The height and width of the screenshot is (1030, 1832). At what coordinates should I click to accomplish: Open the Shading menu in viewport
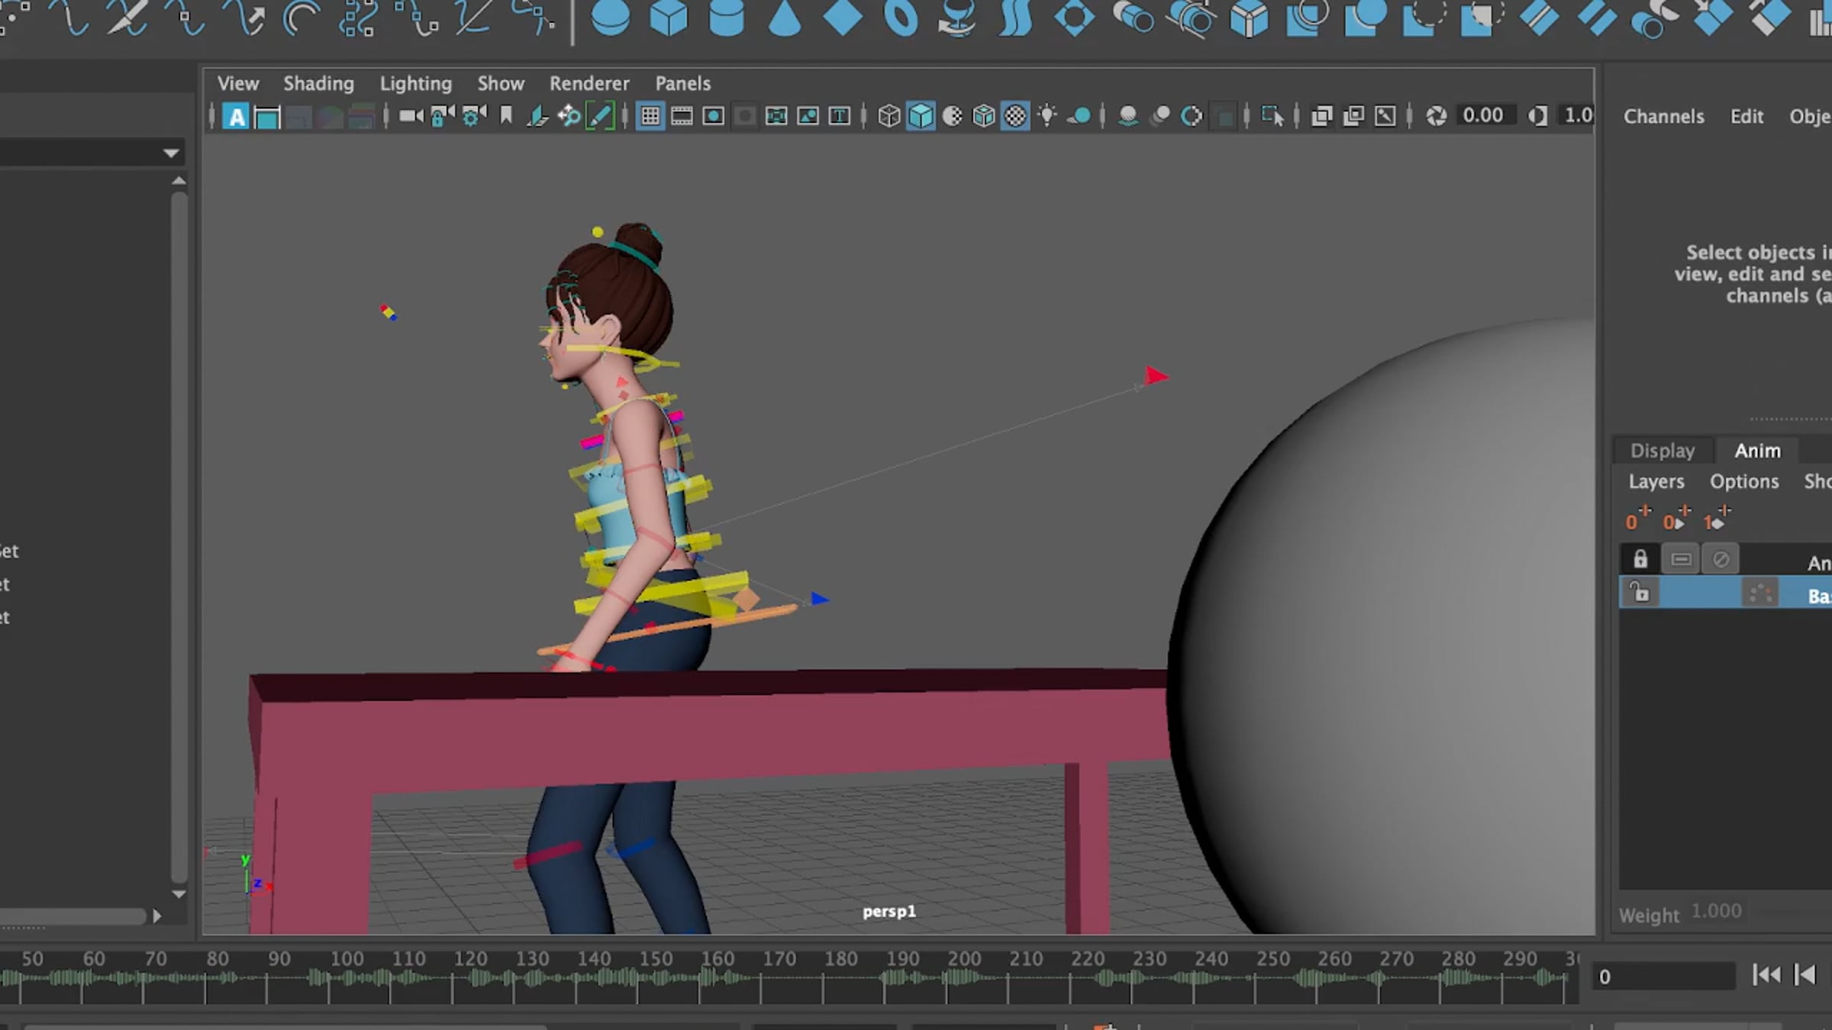tap(318, 83)
